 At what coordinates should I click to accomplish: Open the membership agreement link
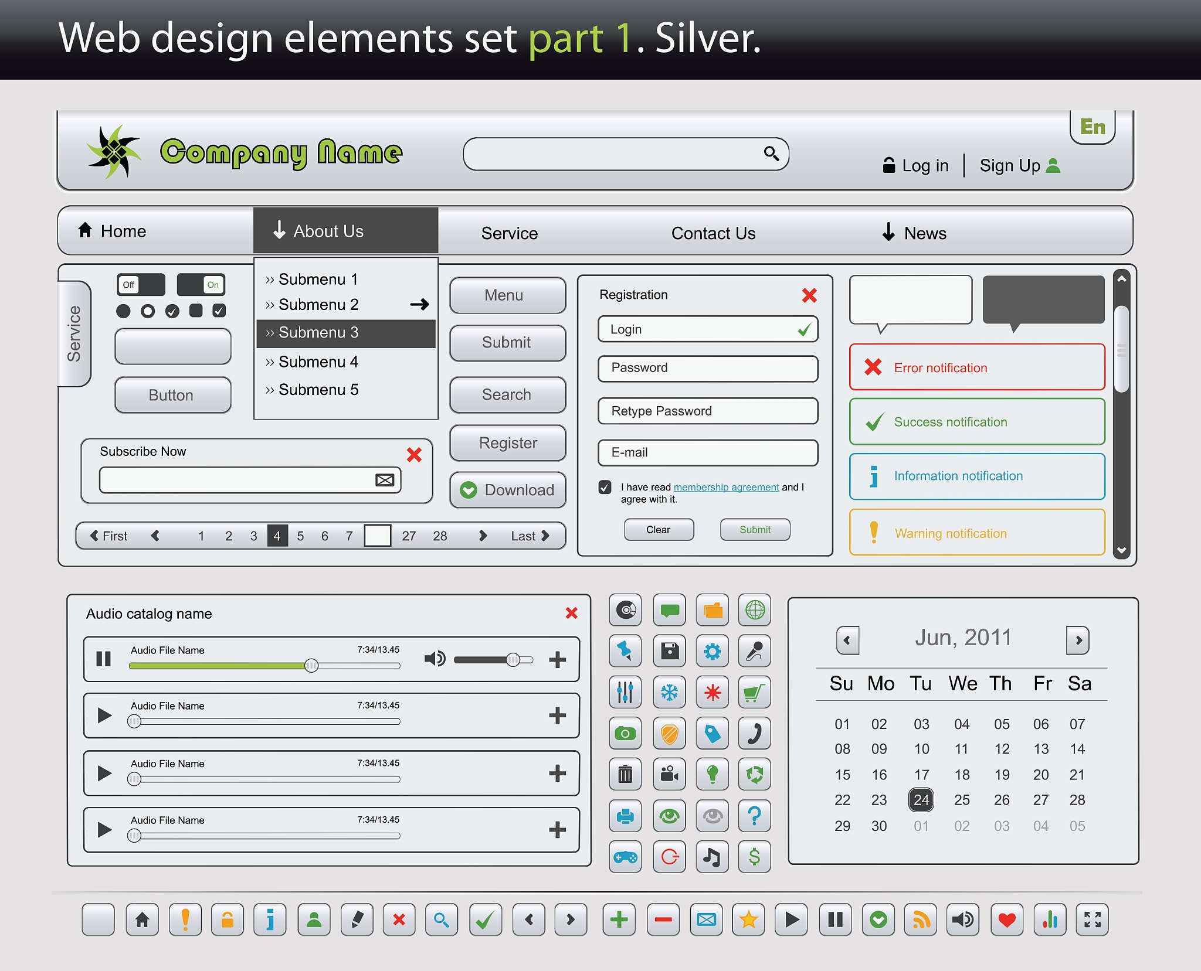726,487
